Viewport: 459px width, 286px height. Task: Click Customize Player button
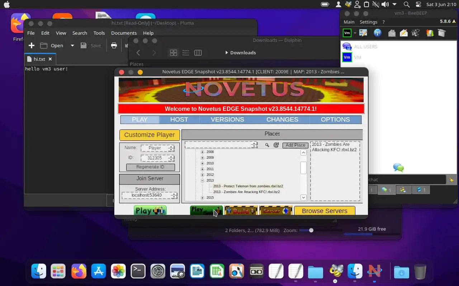(x=150, y=135)
